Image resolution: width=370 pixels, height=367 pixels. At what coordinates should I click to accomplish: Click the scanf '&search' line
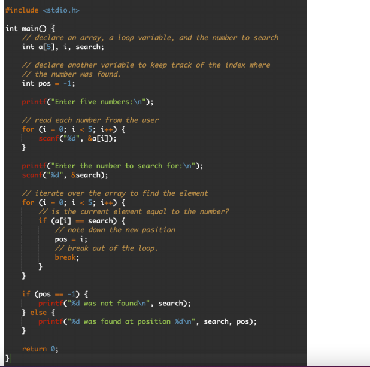[x=65, y=175]
